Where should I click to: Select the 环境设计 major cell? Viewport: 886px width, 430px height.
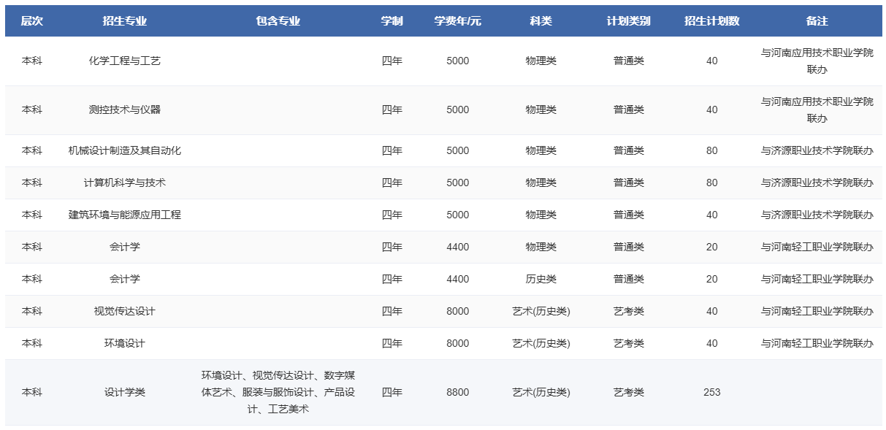point(125,343)
